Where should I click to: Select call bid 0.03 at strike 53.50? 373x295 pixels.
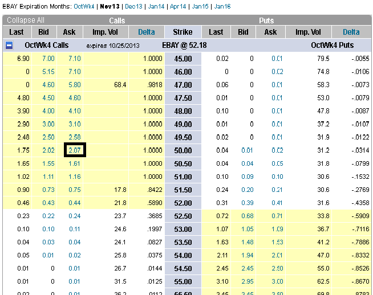point(48,242)
